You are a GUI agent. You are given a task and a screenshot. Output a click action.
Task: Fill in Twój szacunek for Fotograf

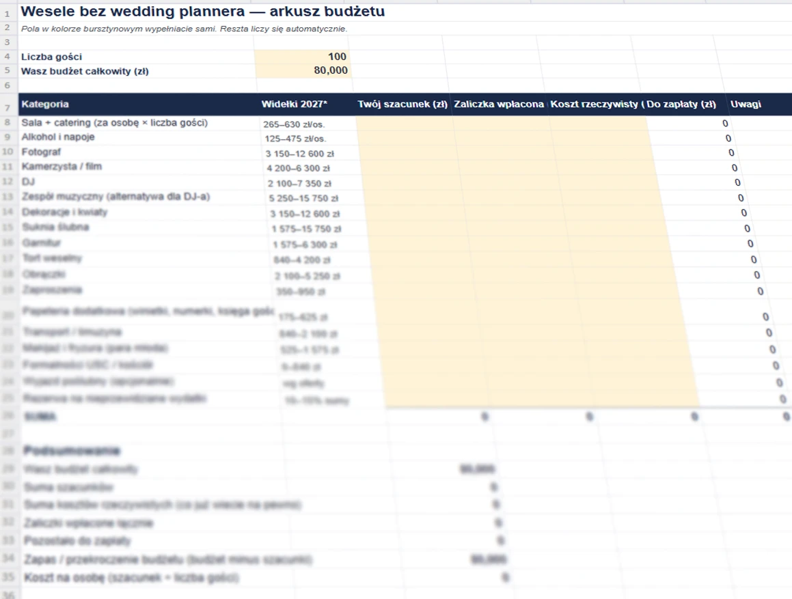click(408, 152)
